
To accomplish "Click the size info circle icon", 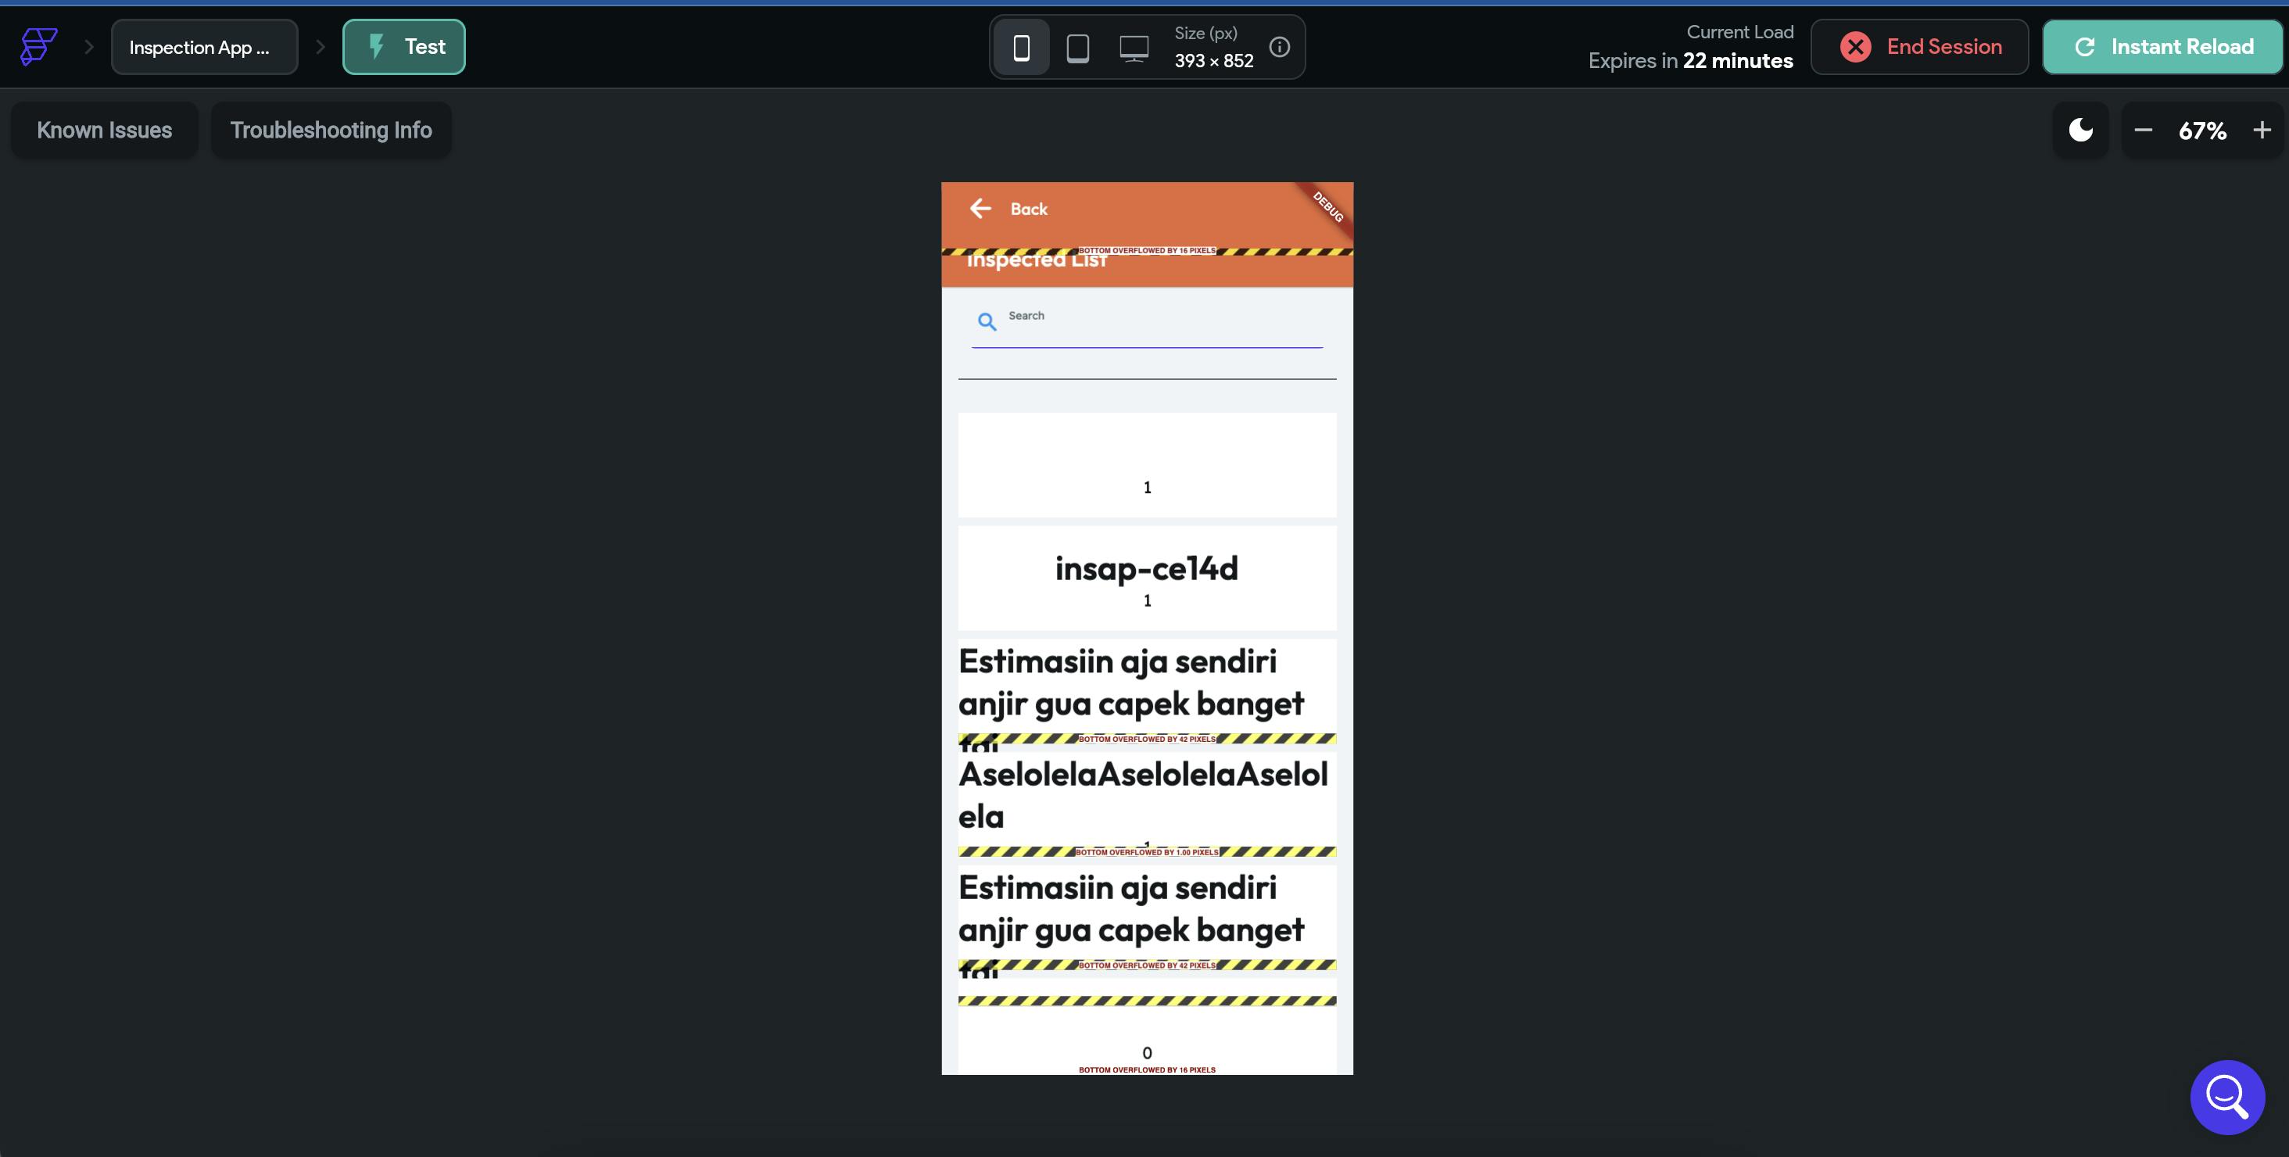I will (1279, 47).
